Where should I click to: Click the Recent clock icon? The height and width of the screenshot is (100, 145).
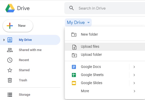click(x=10, y=60)
